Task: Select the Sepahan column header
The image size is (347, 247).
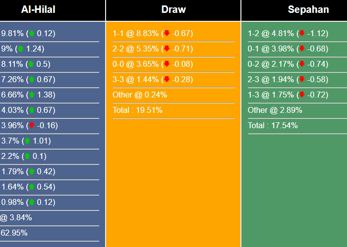Action: click(x=308, y=10)
